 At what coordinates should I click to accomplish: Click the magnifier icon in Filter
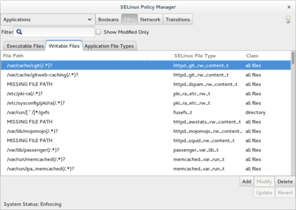point(19,32)
